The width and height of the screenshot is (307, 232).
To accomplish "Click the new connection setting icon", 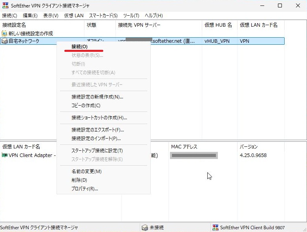I will [4, 33].
